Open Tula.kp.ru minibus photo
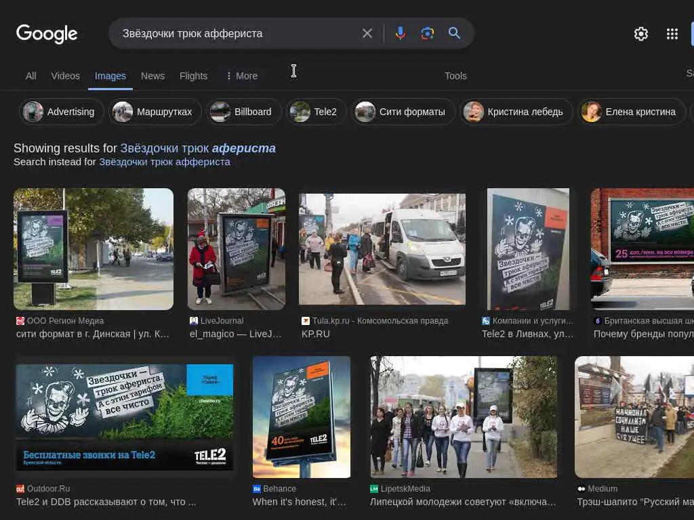Screen dimensions: 694x520 (382, 249)
